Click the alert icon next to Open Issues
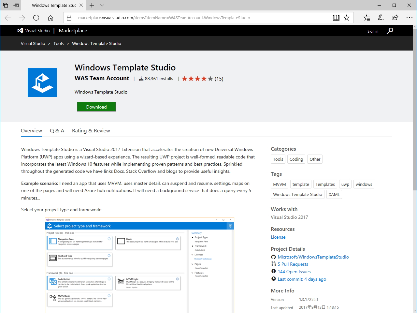Screen dimensions: 417x313 click(273, 271)
